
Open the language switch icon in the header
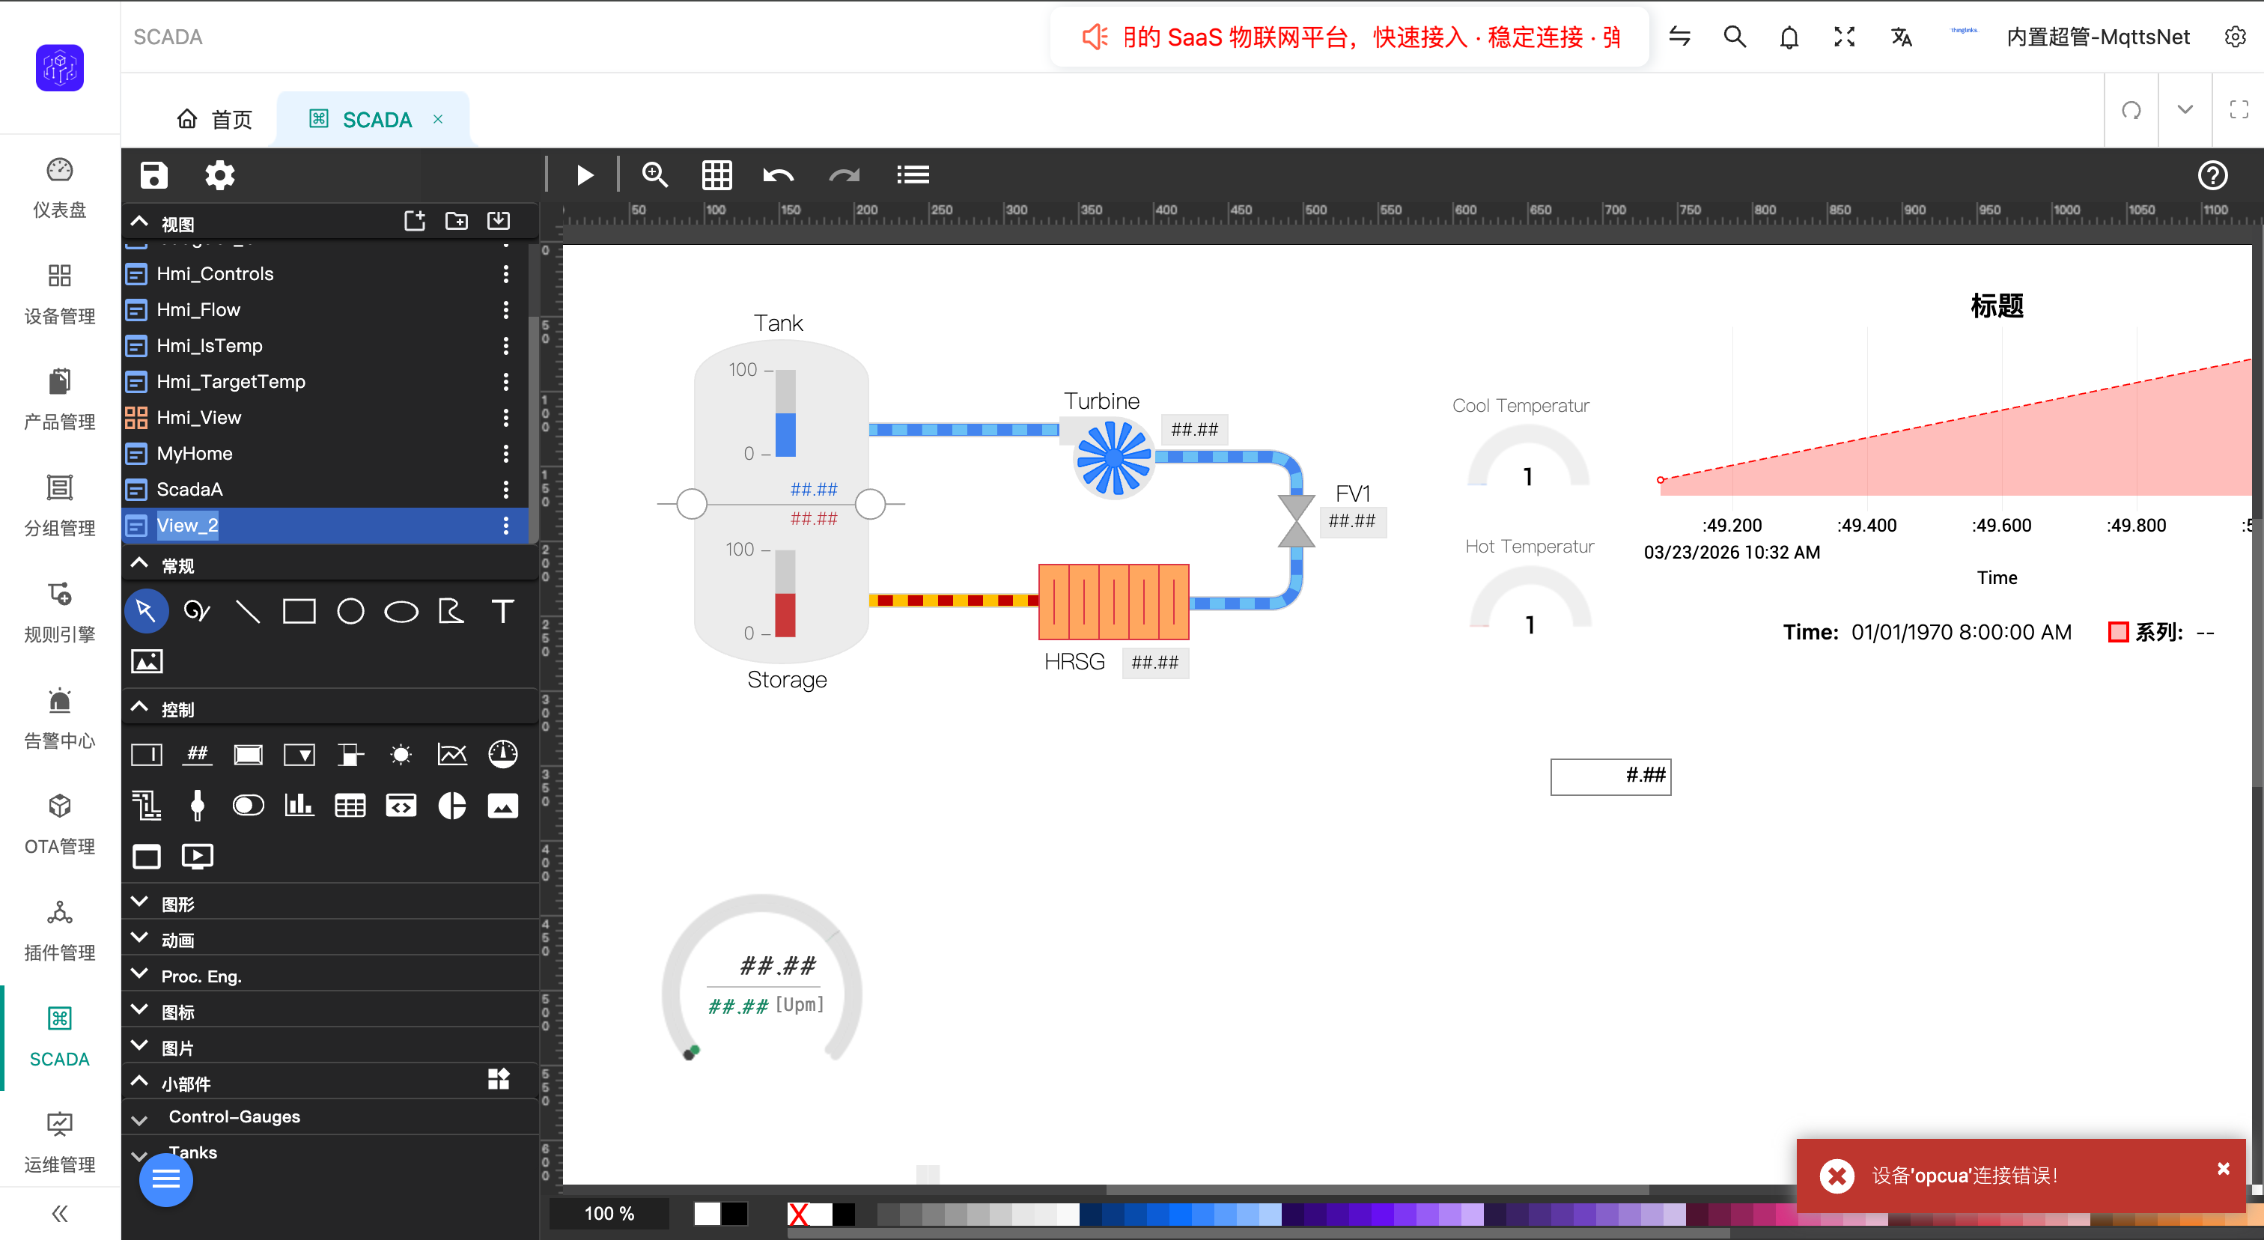[x=1902, y=37]
